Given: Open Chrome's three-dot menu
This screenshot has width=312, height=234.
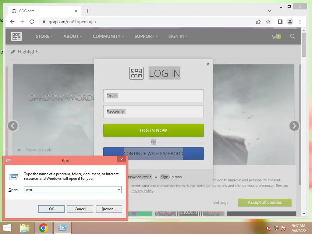Looking at the screenshot, I should (300, 22).
